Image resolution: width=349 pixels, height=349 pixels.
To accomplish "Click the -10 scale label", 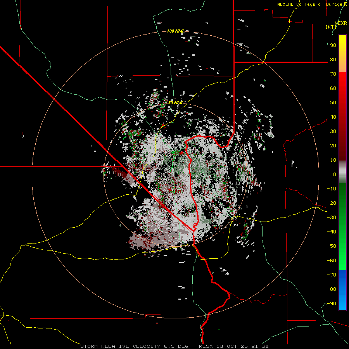I will pyautogui.click(x=332, y=189).
